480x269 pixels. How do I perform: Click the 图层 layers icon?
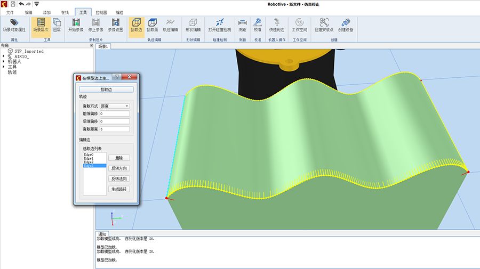click(x=57, y=25)
